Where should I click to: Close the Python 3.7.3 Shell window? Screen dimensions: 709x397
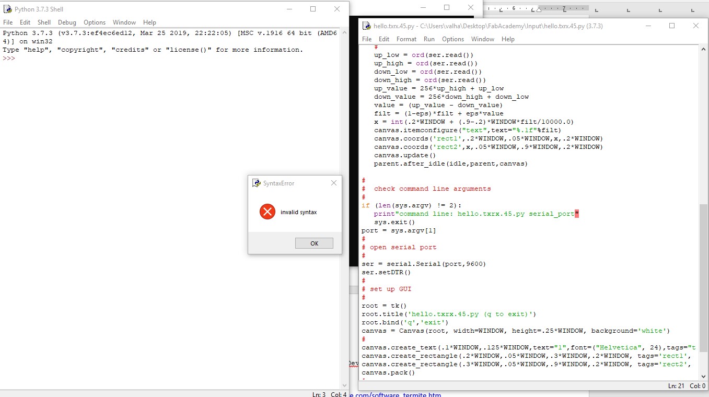(337, 9)
